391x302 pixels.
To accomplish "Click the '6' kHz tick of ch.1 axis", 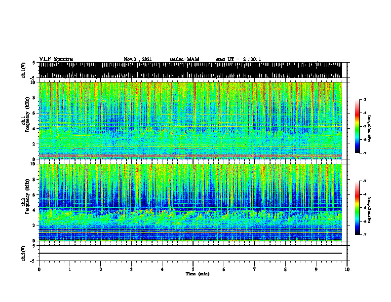I will (x=34, y=113).
